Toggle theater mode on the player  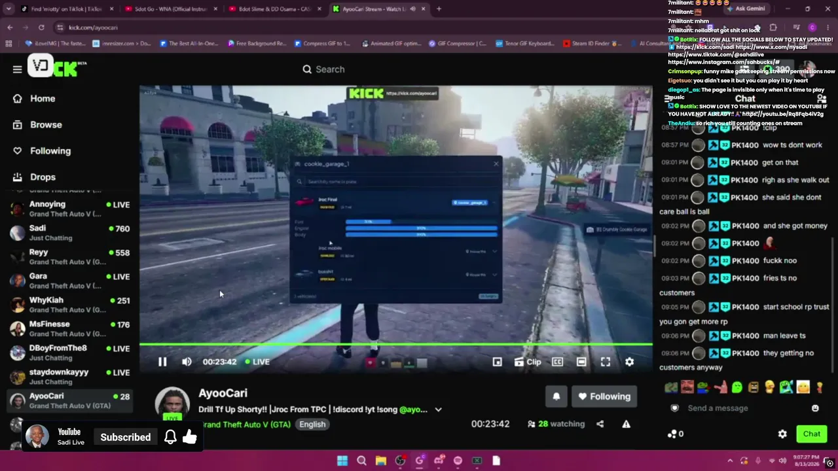coord(581,362)
